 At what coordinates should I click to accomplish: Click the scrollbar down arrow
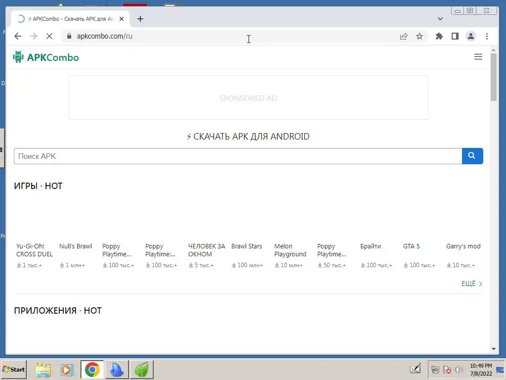point(494,349)
